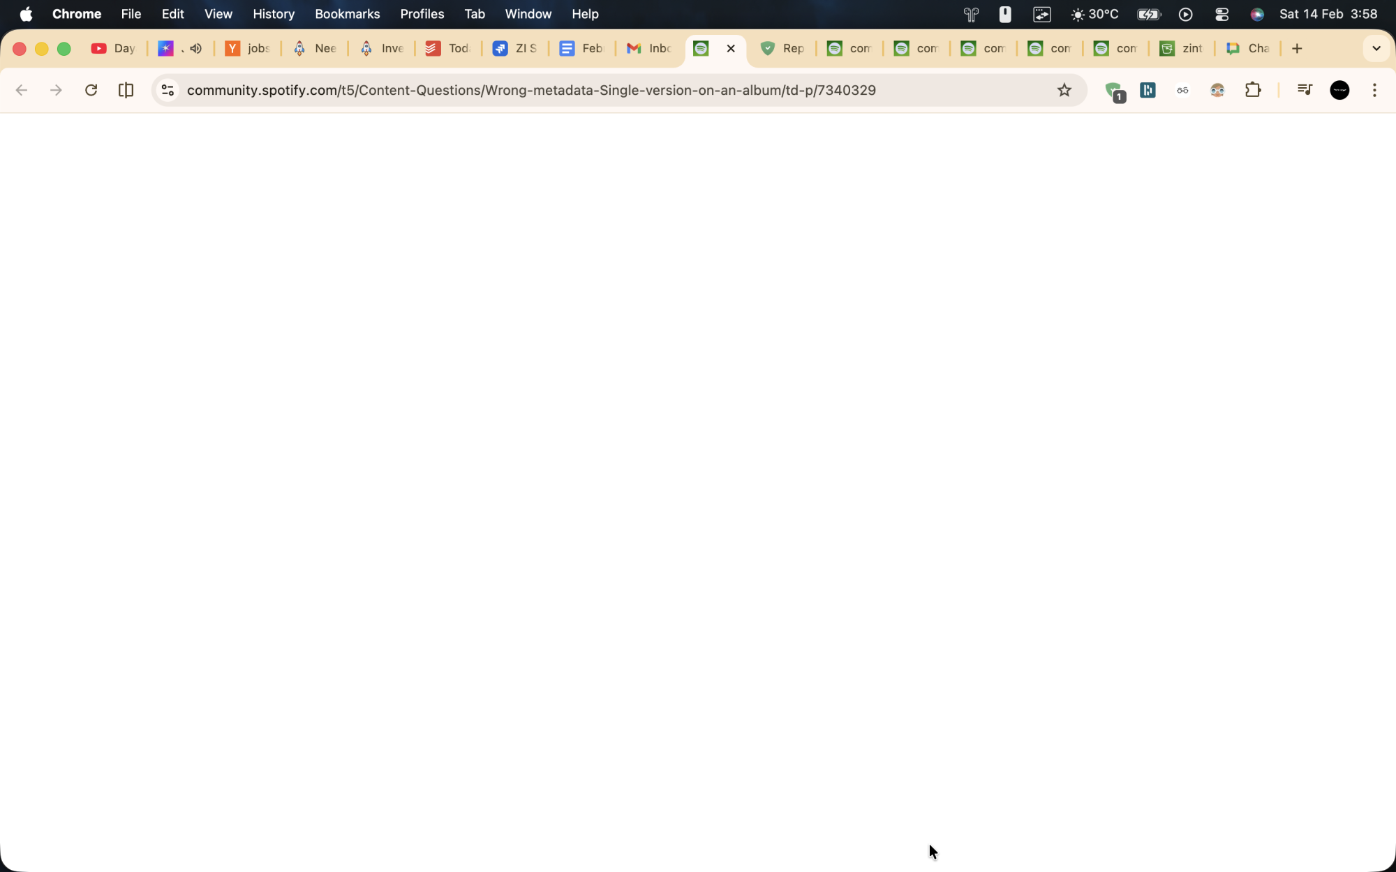Bookmark this page with the star icon
Viewport: 1396px width, 872px height.
coord(1064,90)
